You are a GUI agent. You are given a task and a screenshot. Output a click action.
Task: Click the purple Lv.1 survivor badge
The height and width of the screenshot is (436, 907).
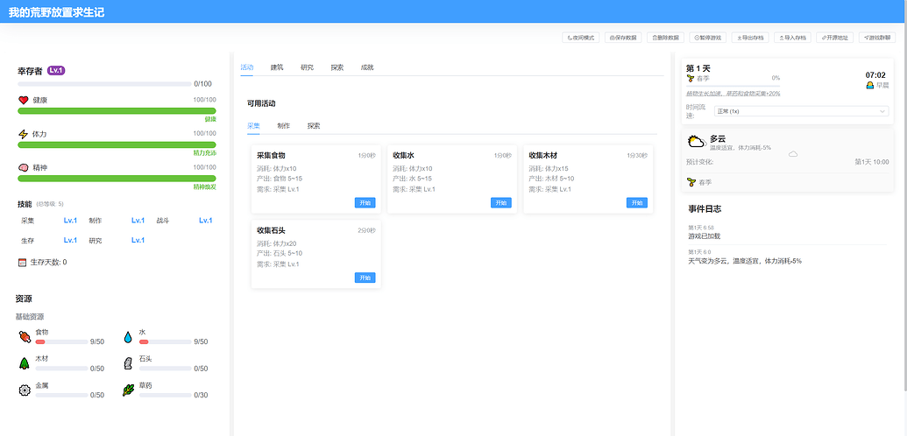click(56, 71)
